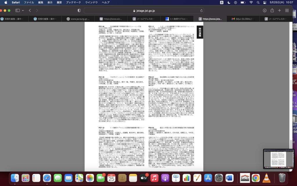This screenshot has width=297, height=186.
Task: Launch VLC from the Dock
Action: click(266, 178)
